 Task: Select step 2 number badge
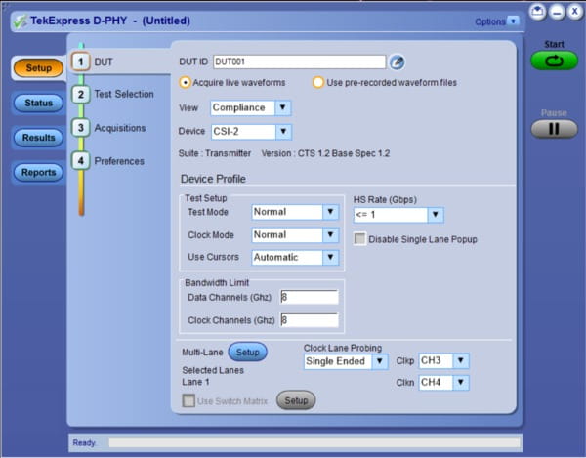coord(81,94)
